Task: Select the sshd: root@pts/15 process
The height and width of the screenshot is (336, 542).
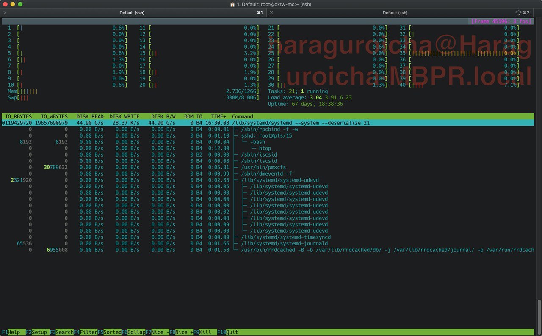Action: (x=268, y=135)
